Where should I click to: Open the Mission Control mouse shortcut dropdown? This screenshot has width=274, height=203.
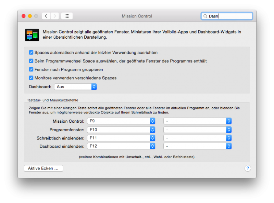point(197,121)
